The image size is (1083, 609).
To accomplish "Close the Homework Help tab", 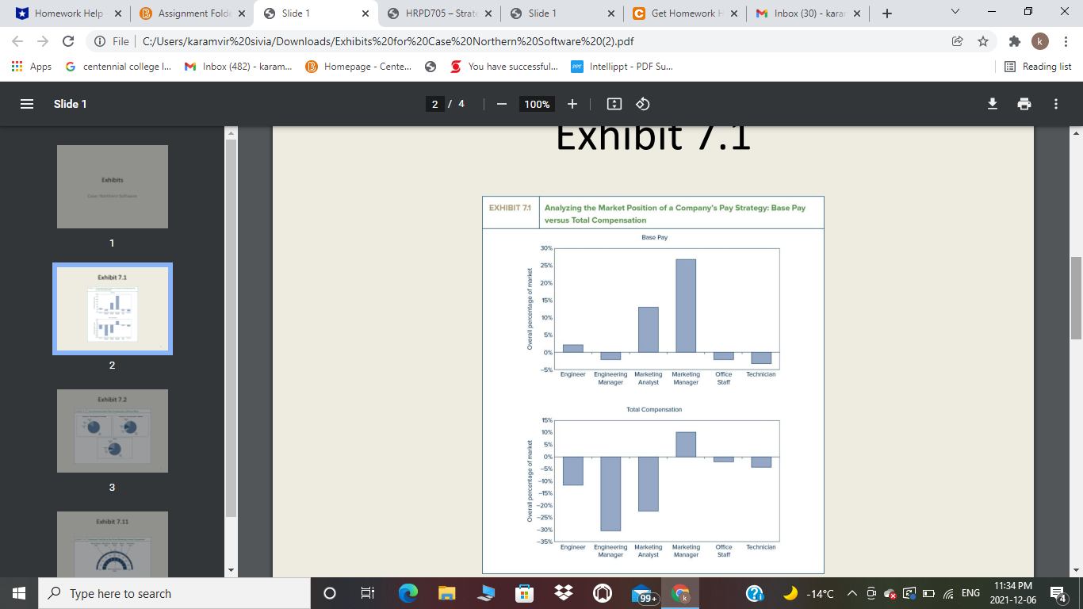I will click(117, 13).
